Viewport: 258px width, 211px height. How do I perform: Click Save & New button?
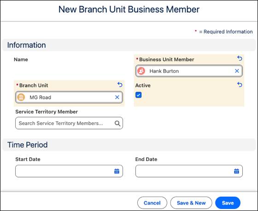pos(191,203)
